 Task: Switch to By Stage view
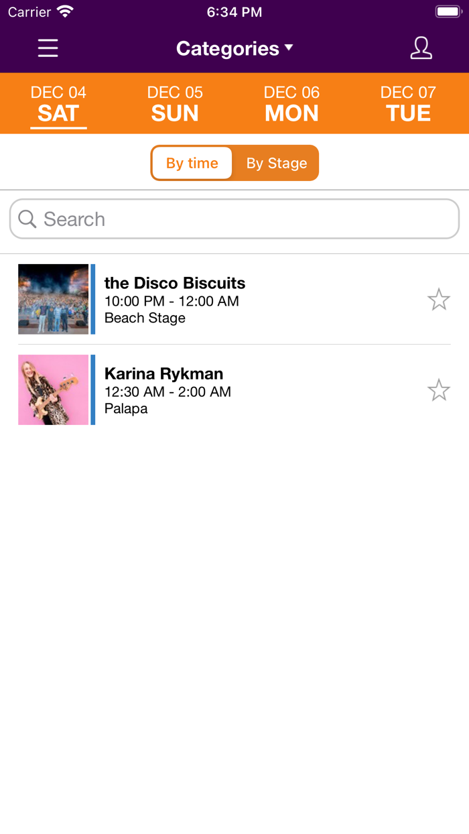pyautogui.click(x=276, y=163)
